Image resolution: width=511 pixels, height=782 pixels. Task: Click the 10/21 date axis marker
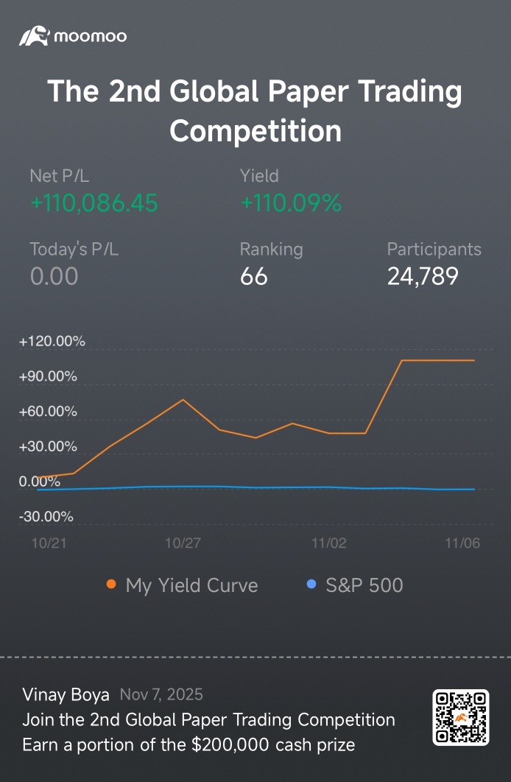47,543
